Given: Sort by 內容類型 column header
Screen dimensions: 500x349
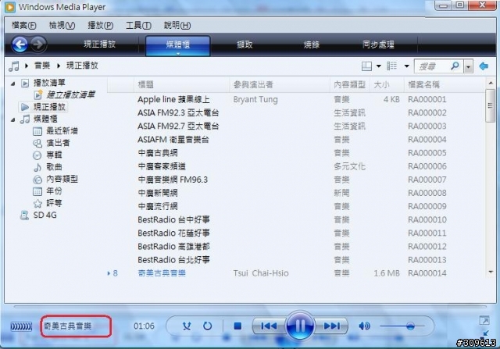Looking at the screenshot, I should 349,84.
